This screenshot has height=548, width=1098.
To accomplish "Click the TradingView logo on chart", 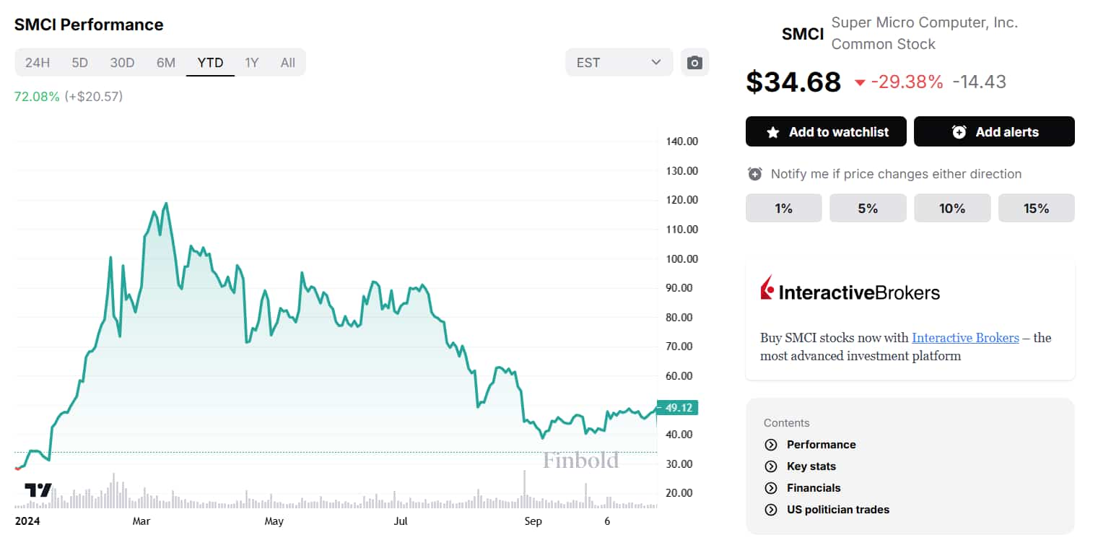I will (x=38, y=490).
